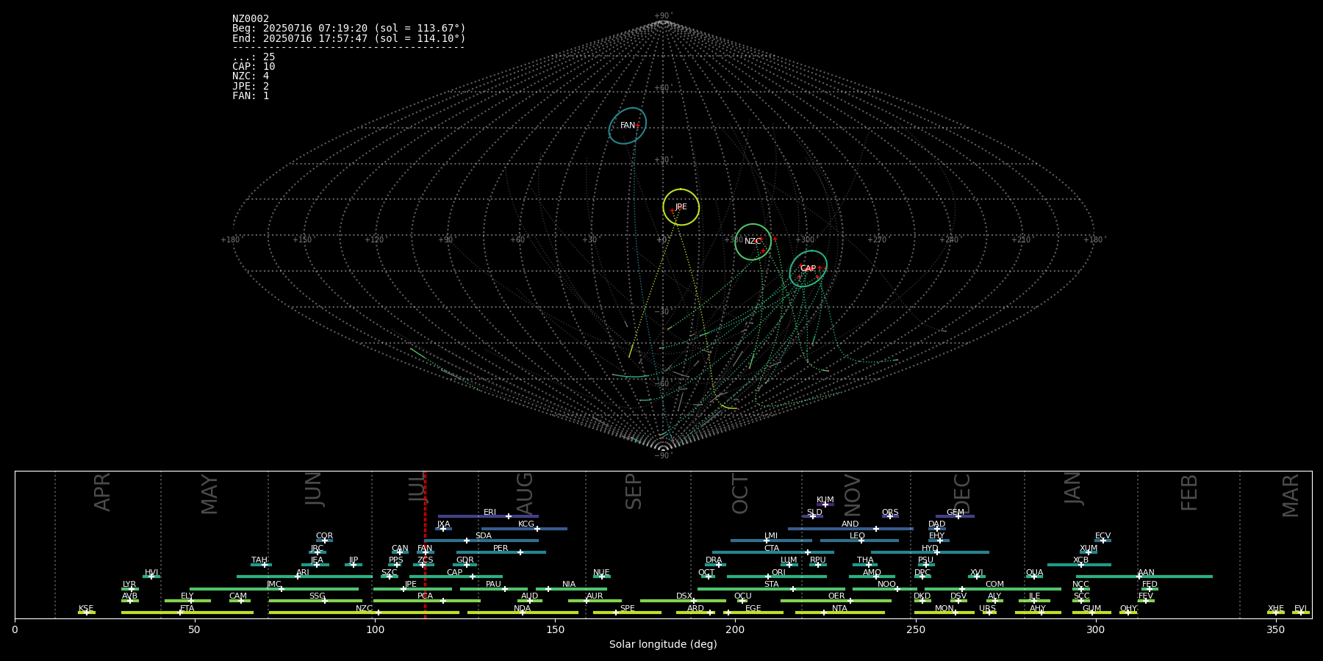Click the AUG month label in timeline

click(525, 494)
